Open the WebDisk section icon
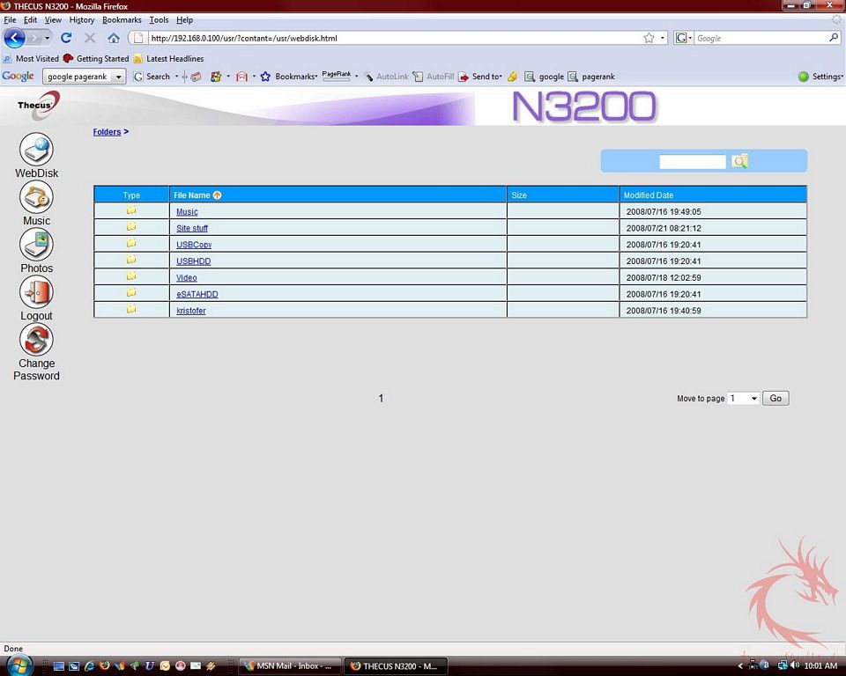Image resolution: width=846 pixels, height=676 pixels. 36,150
